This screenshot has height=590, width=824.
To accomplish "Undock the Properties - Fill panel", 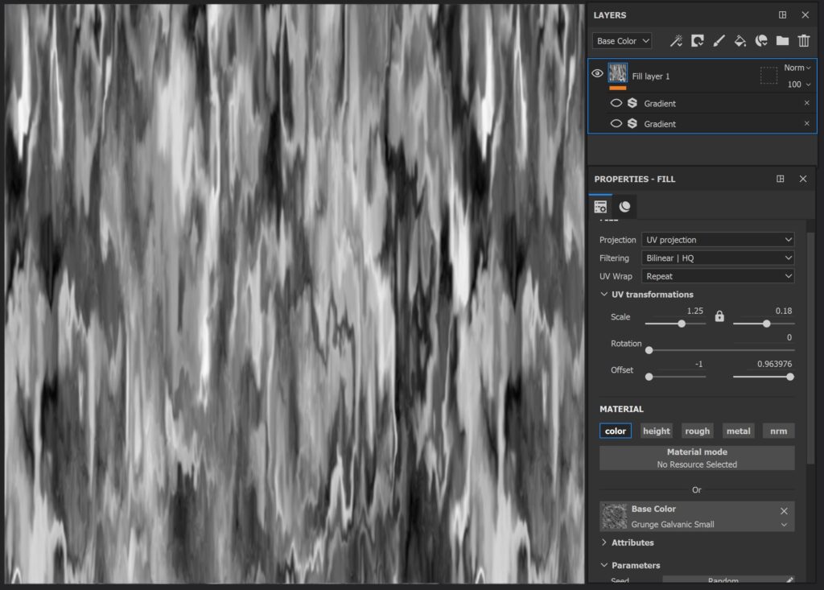I will click(x=781, y=179).
